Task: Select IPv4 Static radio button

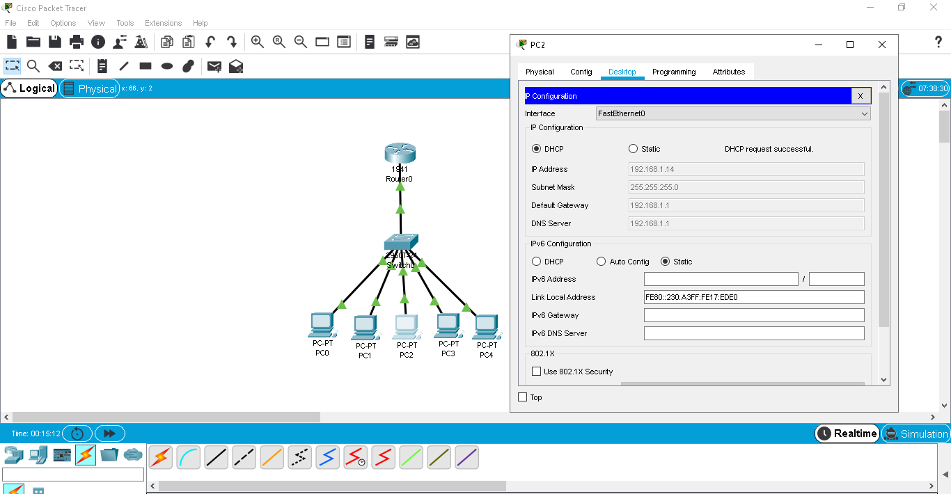Action: pos(633,149)
